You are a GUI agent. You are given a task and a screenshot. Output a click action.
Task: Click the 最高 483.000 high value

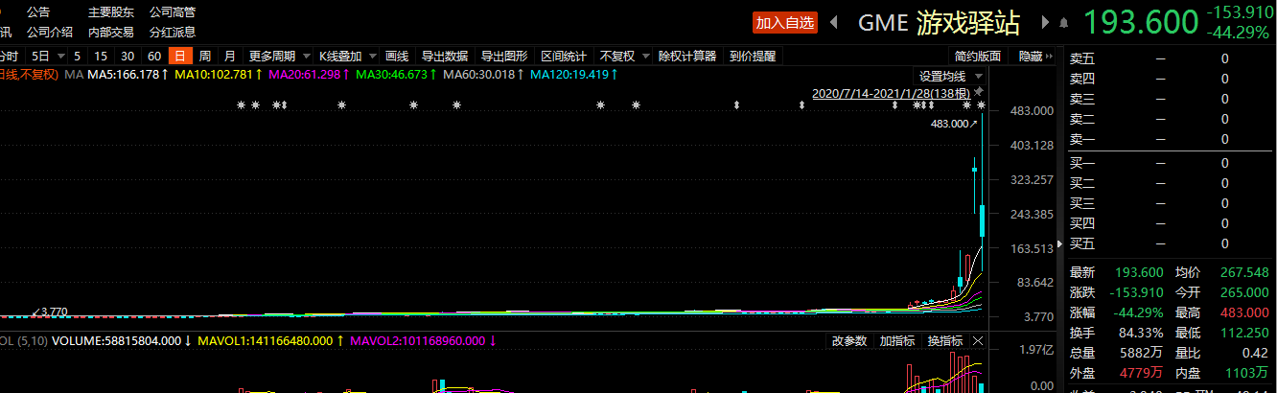click(1242, 312)
